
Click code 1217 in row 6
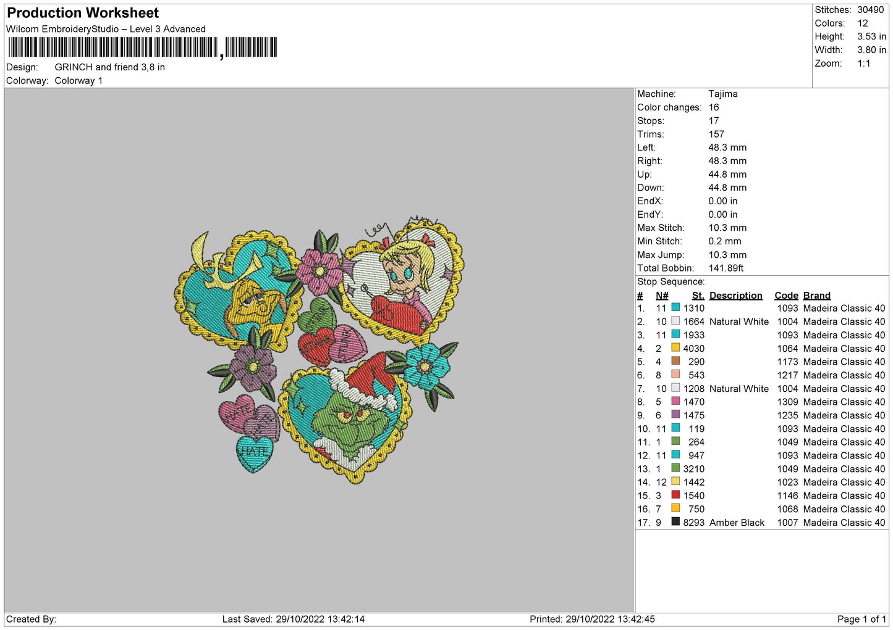click(x=787, y=375)
